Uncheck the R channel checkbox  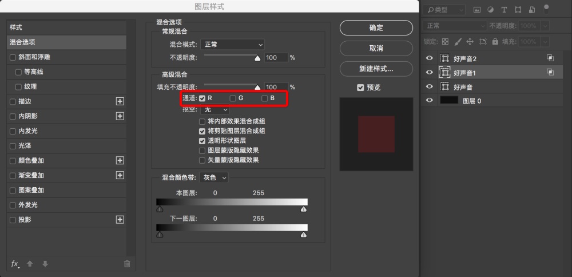[x=202, y=98]
